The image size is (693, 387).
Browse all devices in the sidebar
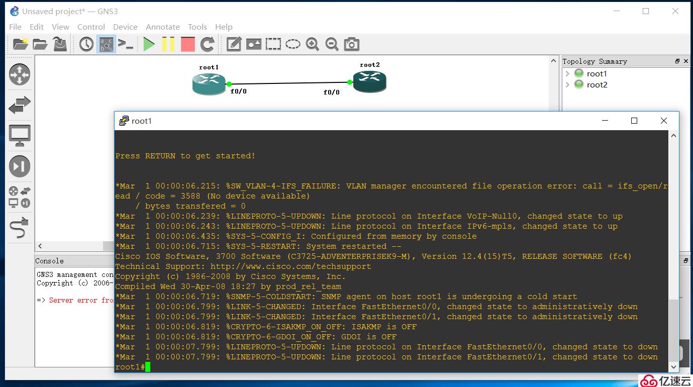pyautogui.click(x=20, y=197)
